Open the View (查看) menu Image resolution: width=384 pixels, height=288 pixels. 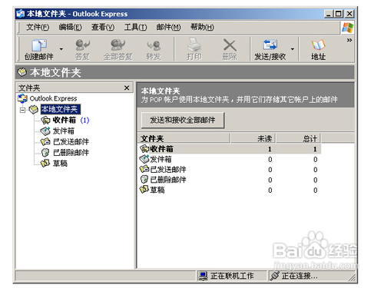click(x=103, y=27)
